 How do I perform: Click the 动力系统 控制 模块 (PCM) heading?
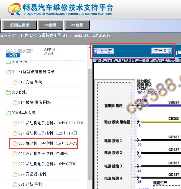tap(144, 85)
